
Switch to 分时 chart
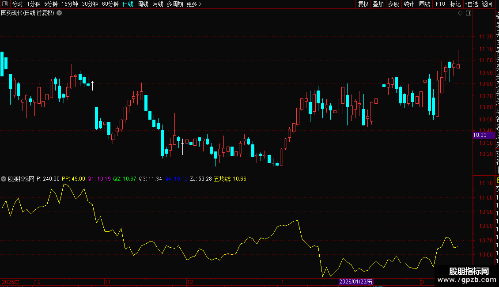(18, 4)
